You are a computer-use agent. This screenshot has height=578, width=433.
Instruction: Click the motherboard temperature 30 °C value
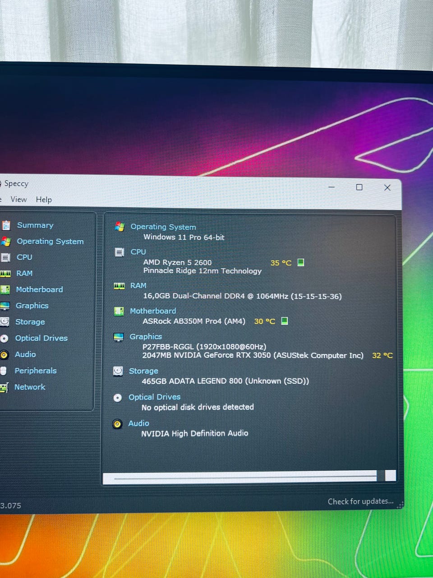pyautogui.click(x=264, y=322)
